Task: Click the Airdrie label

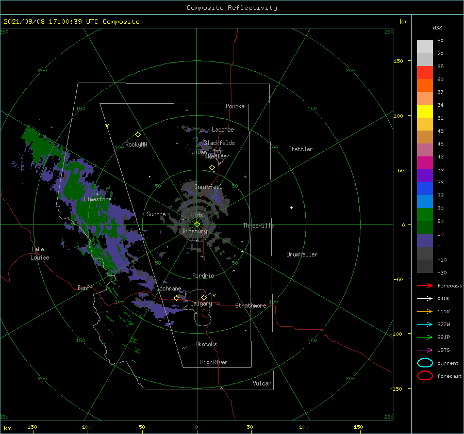Action: coord(203,276)
